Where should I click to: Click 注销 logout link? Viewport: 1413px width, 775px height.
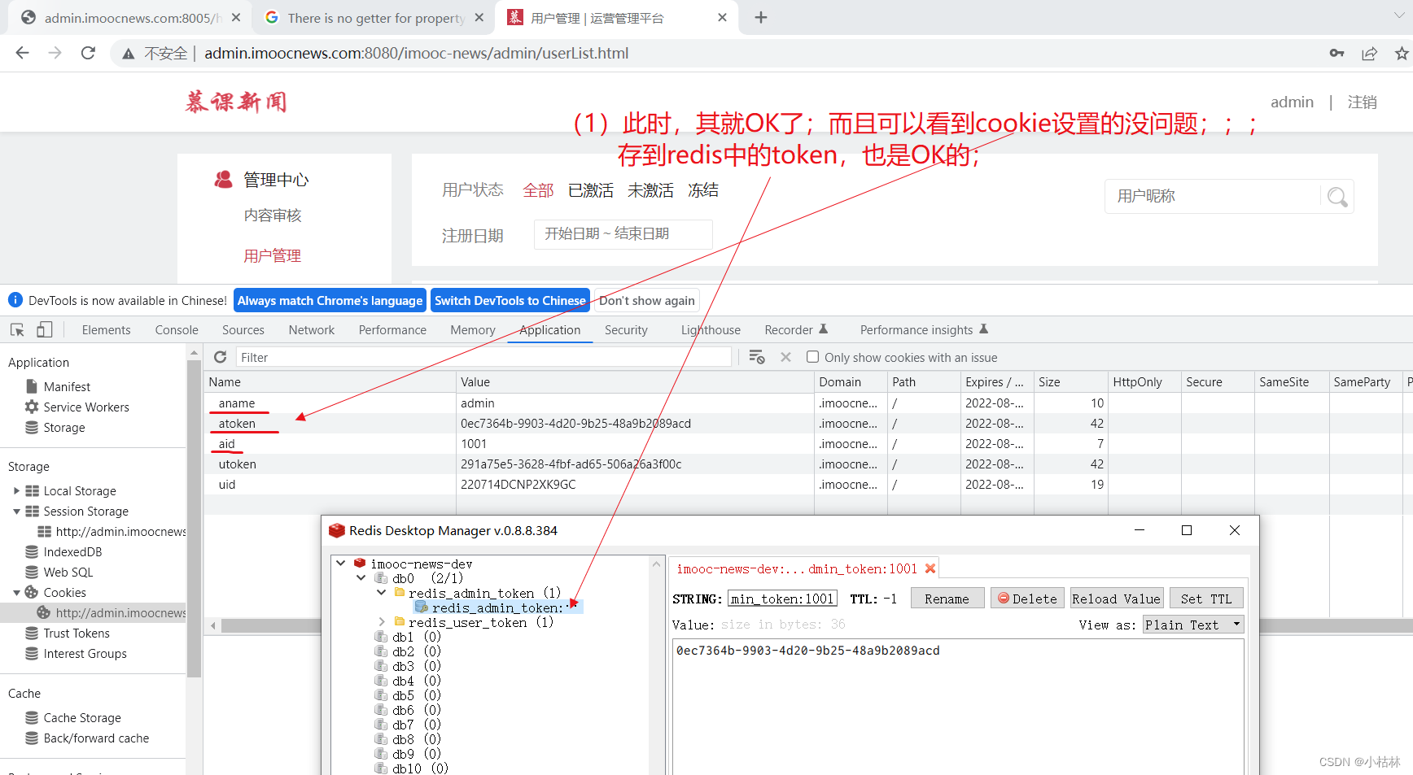[x=1362, y=102]
